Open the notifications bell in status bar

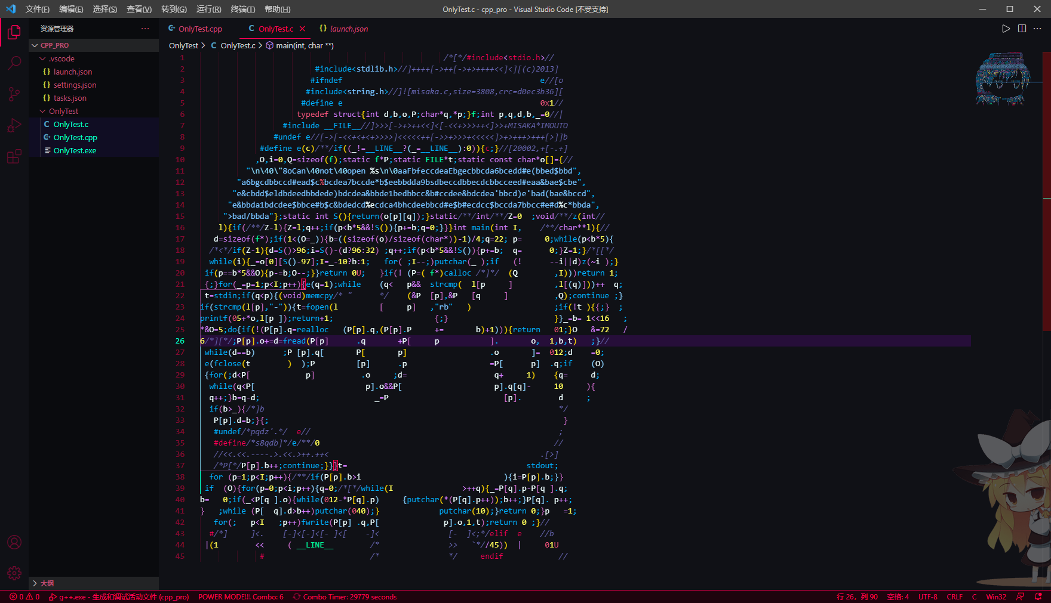(x=1038, y=596)
